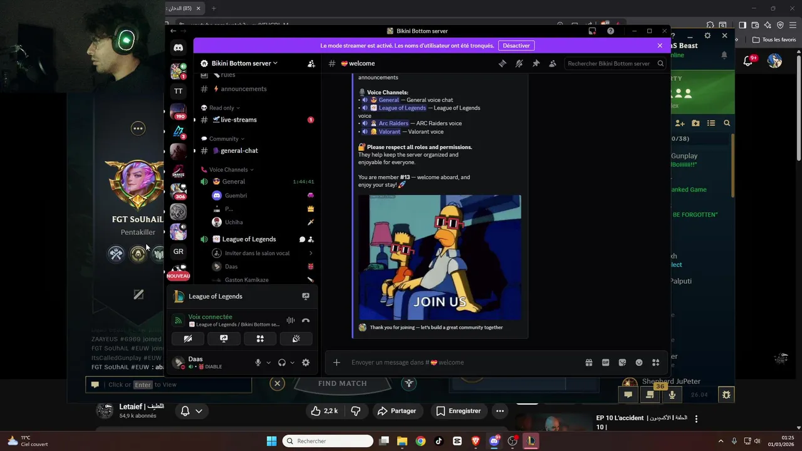The width and height of the screenshot is (802, 451).
Task: Toggle Discord microphone mute
Action: [258, 362]
